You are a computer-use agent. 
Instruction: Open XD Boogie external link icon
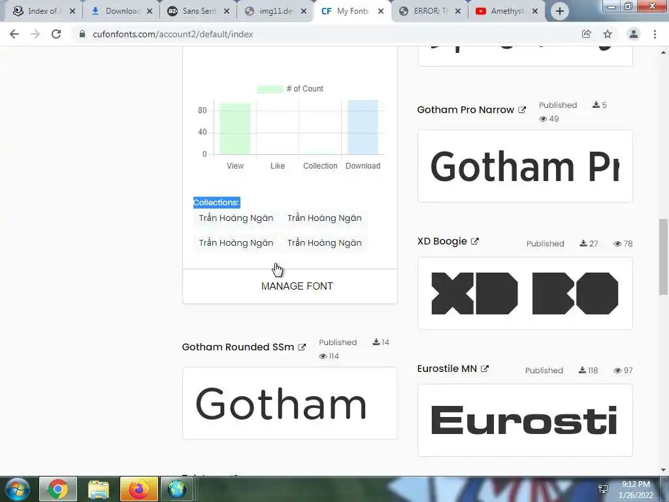(475, 241)
